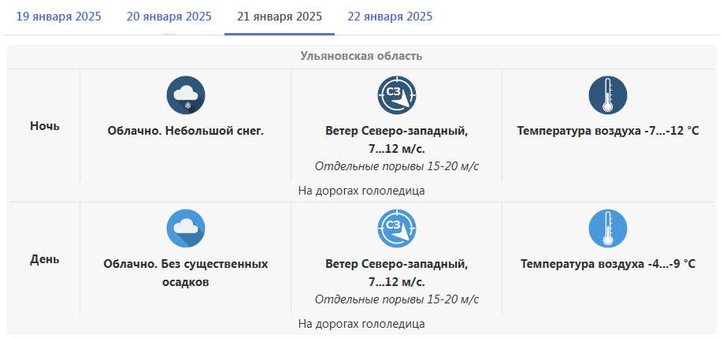Click the night snow cloud icon
This screenshot has width=723, height=338.
coord(186,95)
